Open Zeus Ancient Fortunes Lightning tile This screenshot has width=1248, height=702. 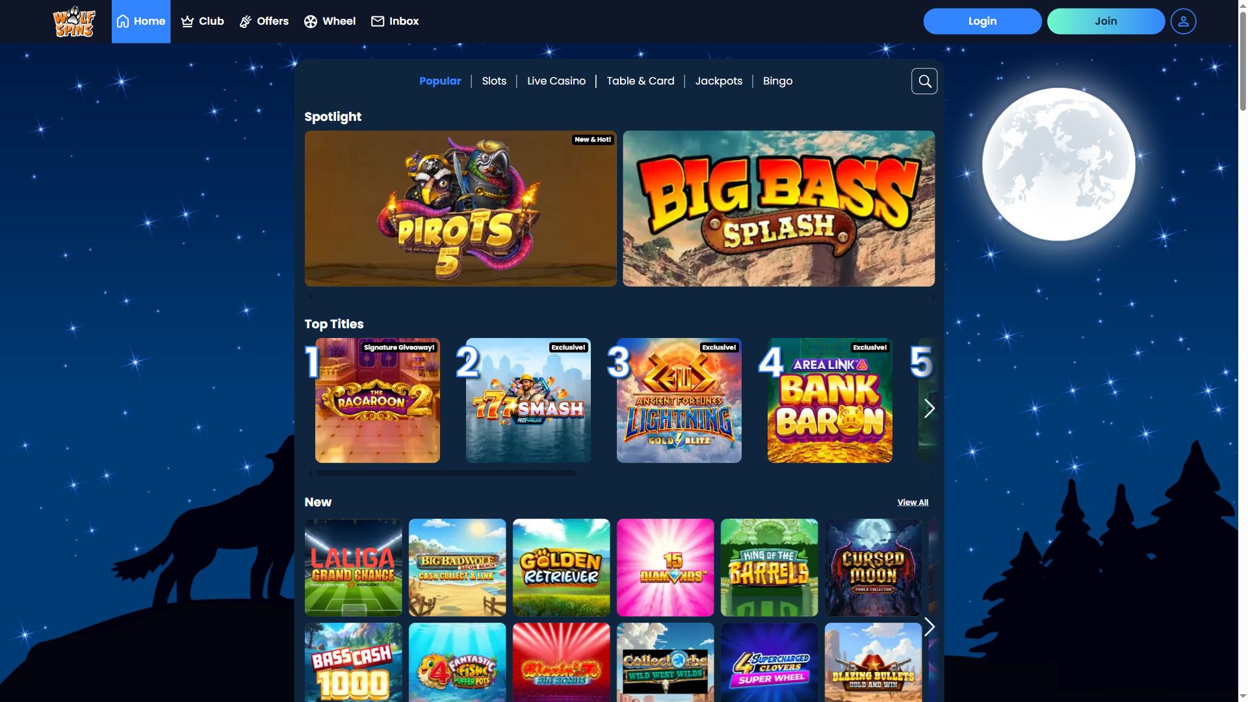point(679,400)
